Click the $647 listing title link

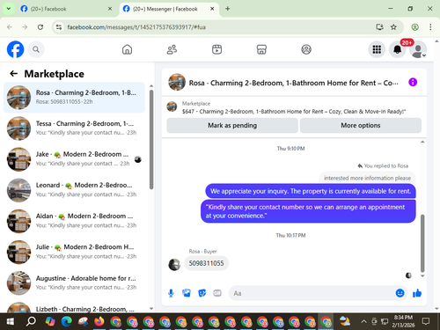pos(294,112)
